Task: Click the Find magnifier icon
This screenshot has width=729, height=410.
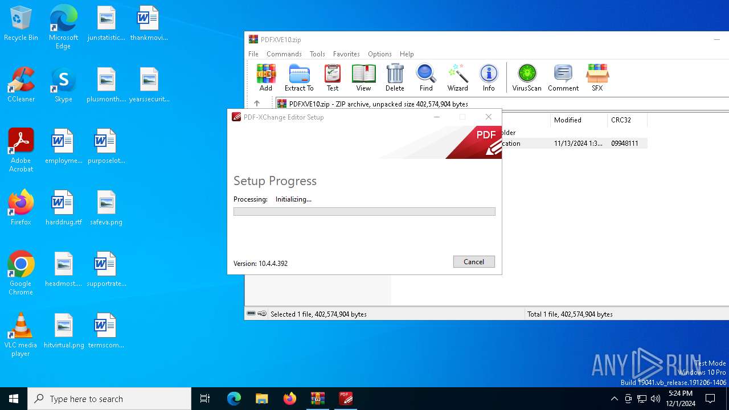Action: pos(426,77)
